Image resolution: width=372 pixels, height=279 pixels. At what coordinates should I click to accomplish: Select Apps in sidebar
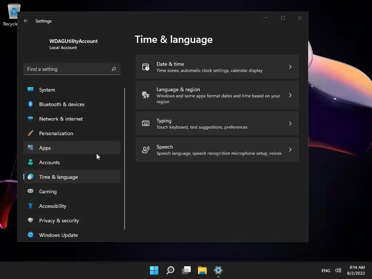(x=72, y=148)
